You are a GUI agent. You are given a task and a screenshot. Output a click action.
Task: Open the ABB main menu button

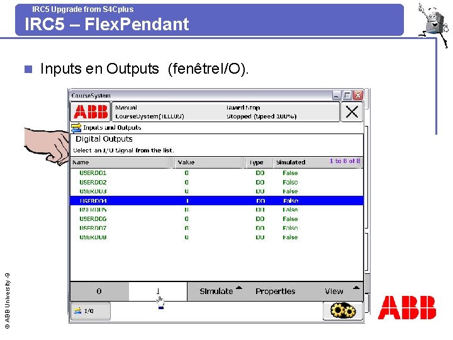click(91, 111)
